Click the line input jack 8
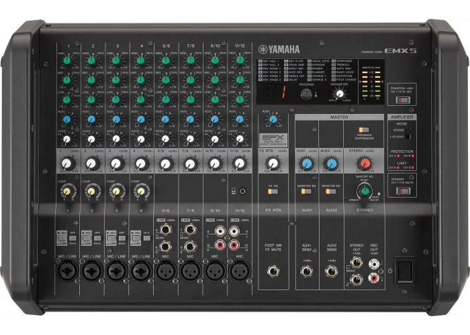470x335 pixels. (190, 247)
